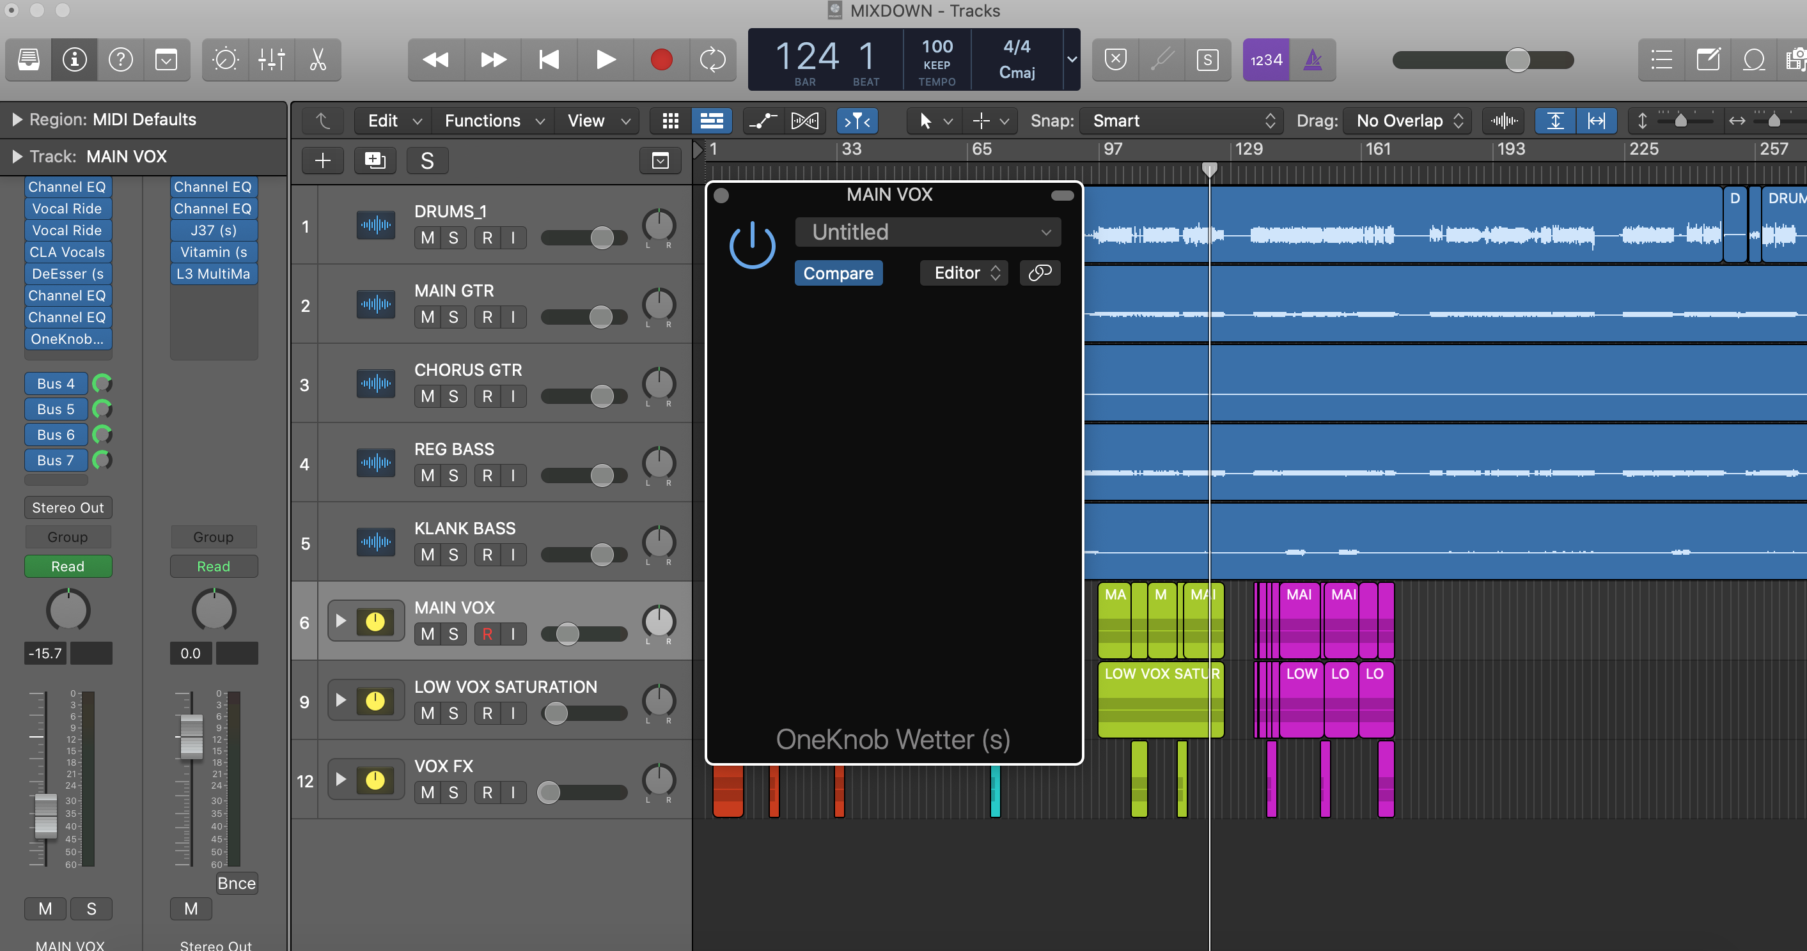
Task: Click the Scissors editors icon
Action: coord(318,60)
